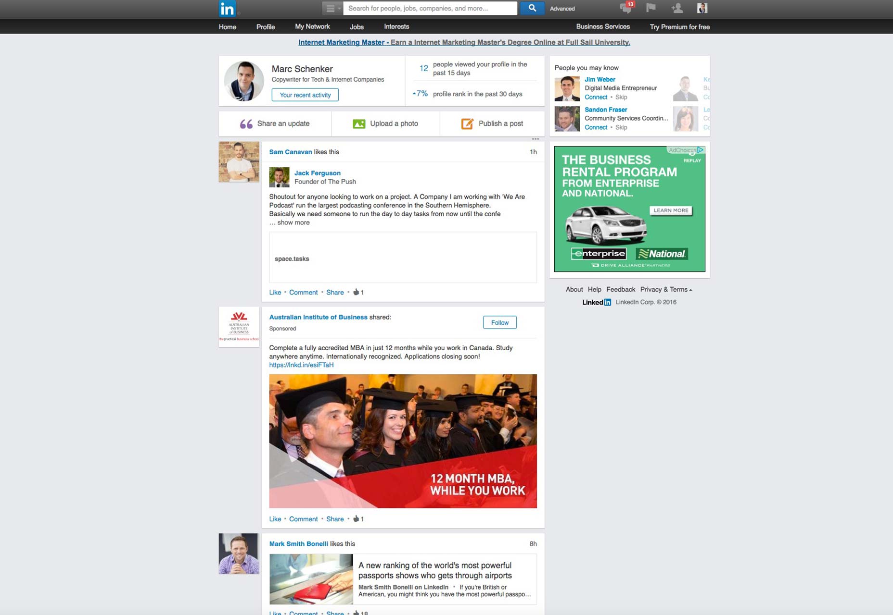
Task: Click thumbs-up count icon on MBA post
Action: pyautogui.click(x=356, y=518)
